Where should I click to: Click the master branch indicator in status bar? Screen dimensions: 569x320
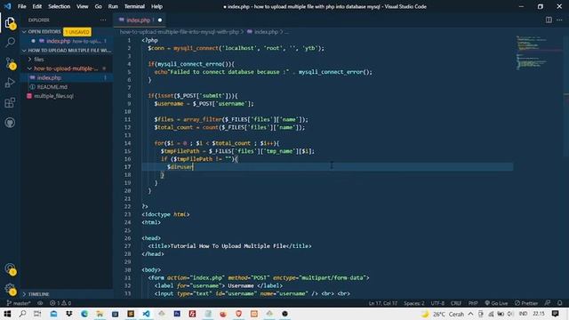click(19, 303)
